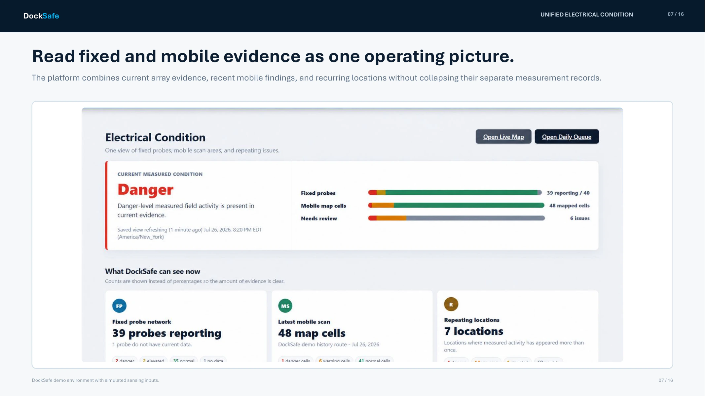Open the Live Map
Image resolution: width=705 pixels, height=396 pixels.
(x=503, y=137)
